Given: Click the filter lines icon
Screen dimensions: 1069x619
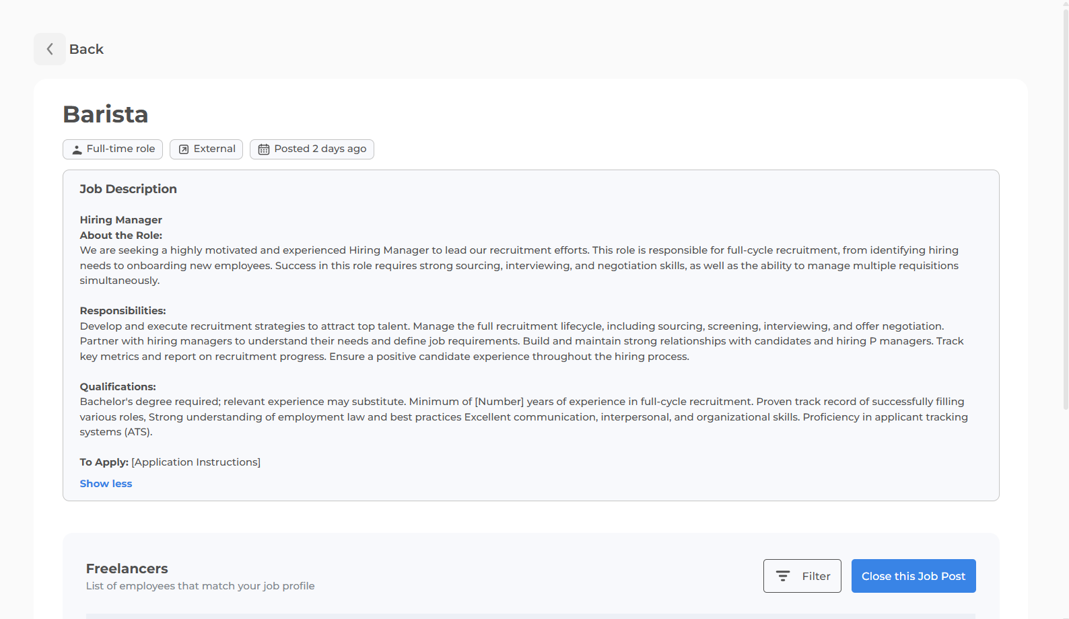Looking at the screenshot, I should tap(783, 576).
